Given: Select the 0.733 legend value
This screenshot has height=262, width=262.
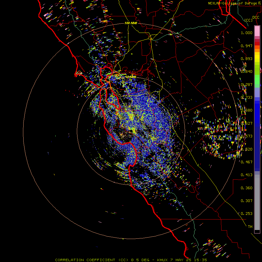Looking at the screenshot, I should tap(247, 98).
